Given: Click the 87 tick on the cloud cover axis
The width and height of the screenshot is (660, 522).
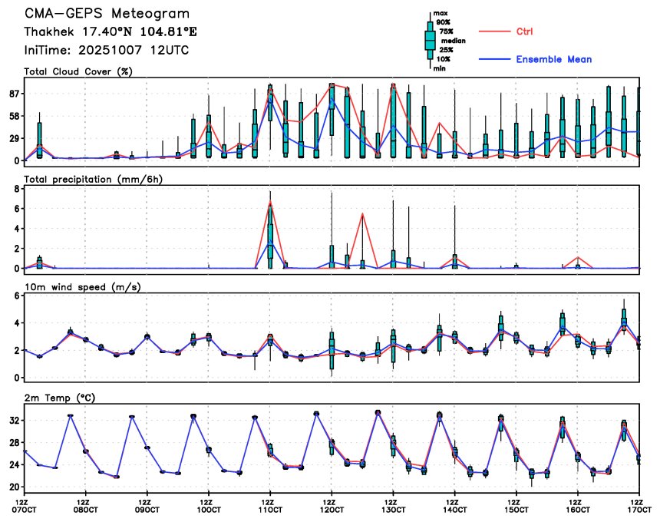Looking at the screenshot, I should coord(15,94).
